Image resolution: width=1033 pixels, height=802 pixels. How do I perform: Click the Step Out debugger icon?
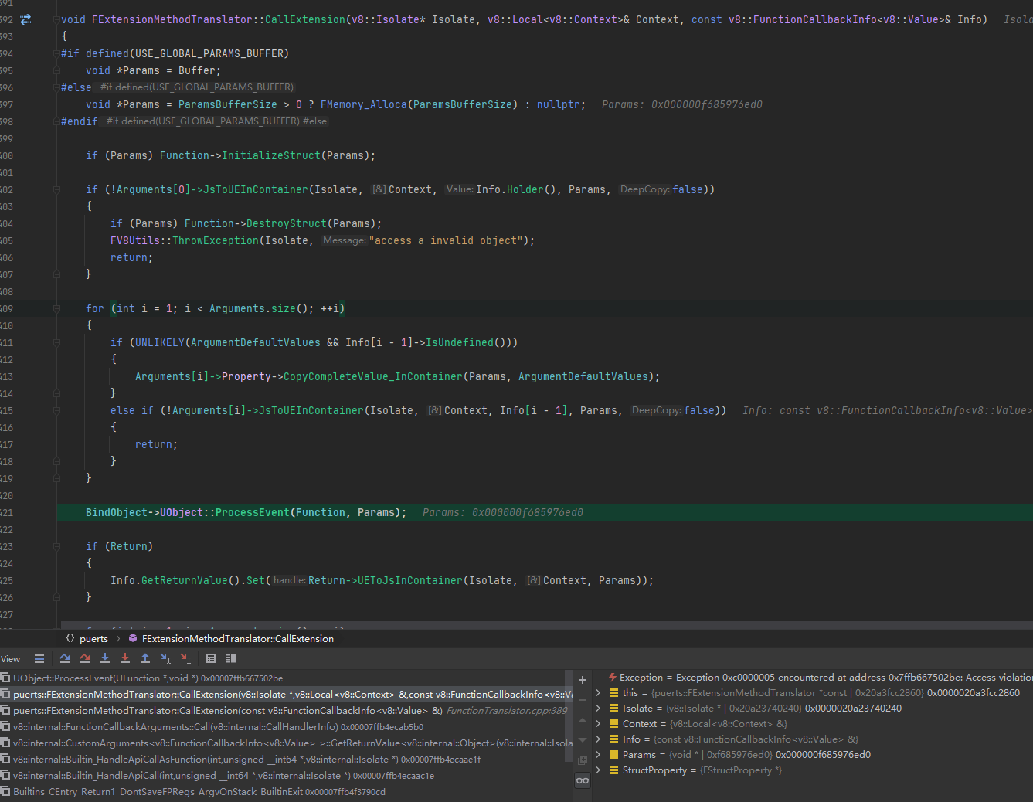(144, 658)
